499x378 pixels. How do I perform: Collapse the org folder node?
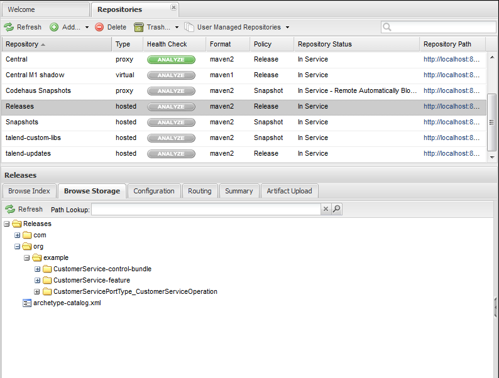[18, 246]
